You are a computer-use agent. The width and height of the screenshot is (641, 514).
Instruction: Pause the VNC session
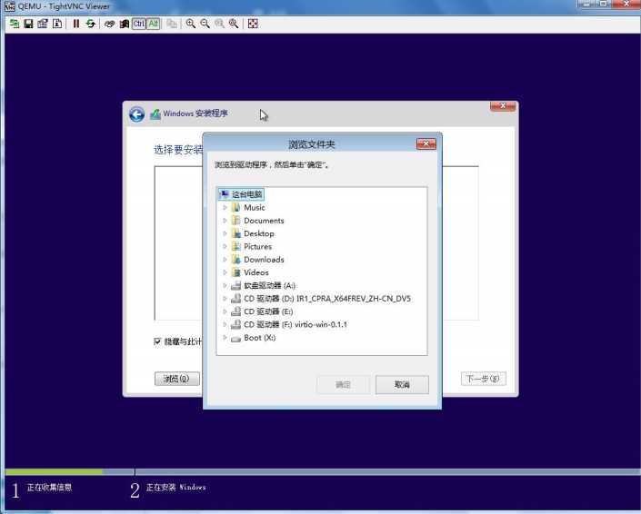(x=76, y=24)
